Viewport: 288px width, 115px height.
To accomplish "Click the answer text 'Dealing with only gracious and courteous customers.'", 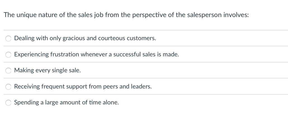I will click(x=85, y=38).
